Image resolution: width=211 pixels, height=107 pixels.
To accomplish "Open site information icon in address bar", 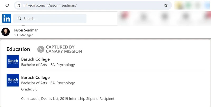I will [x=18, y=5].
